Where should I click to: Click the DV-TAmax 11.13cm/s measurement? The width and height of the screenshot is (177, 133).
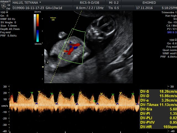pyautogui.click(x=158, y=105)
